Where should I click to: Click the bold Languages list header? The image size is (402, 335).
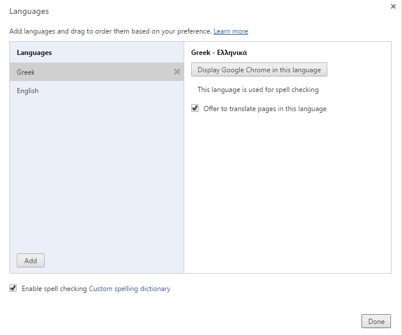coord(34,53)
